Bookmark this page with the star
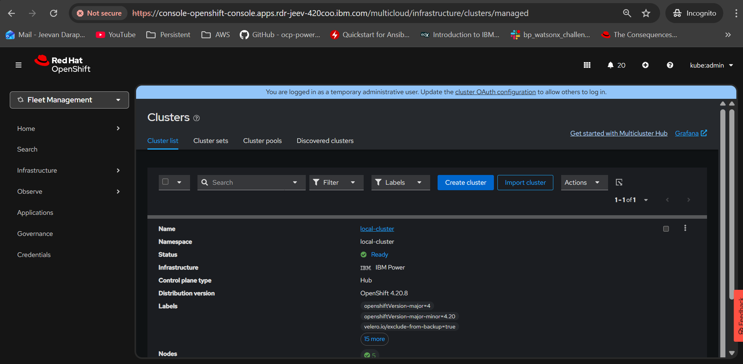This screenshot has width=743, height=364. pos(646,13)
